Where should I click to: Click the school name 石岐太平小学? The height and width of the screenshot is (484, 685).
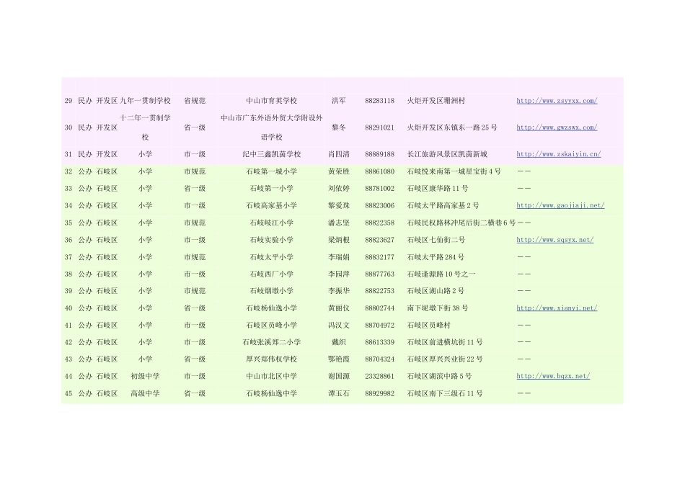click(271, 258)
